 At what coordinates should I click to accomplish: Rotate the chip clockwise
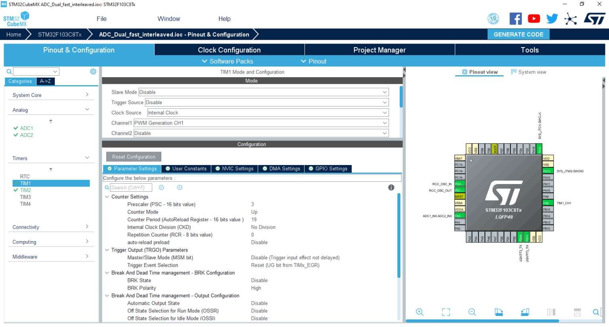point(499,312)
